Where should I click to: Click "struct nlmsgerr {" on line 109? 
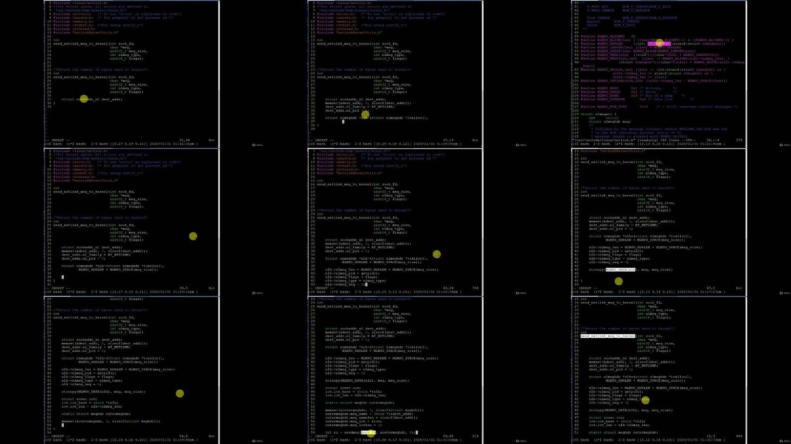pos(599,114)
